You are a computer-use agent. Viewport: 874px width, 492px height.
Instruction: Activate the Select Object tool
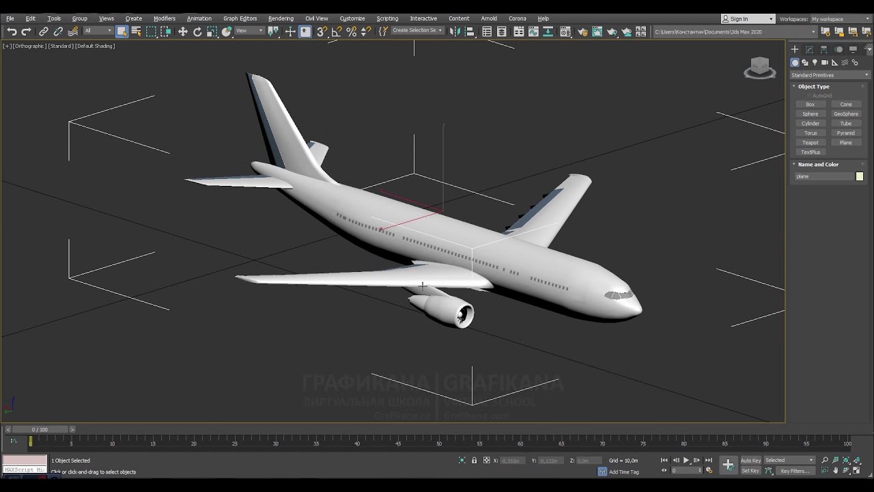[122, 31]
